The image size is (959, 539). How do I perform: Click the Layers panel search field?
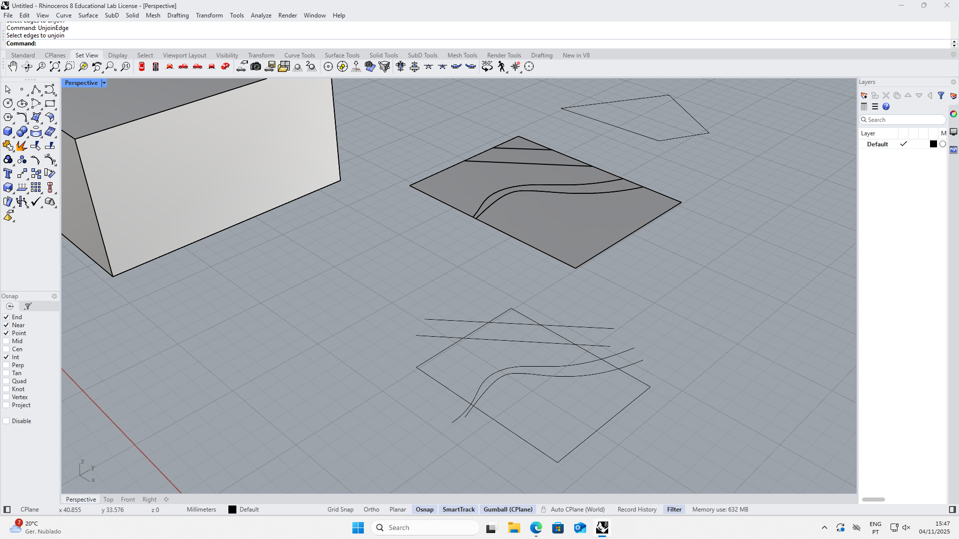[901, 120]
